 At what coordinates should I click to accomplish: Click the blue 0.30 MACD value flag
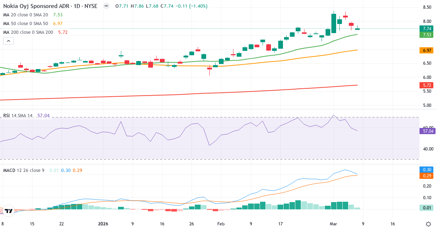coord(426,170)
